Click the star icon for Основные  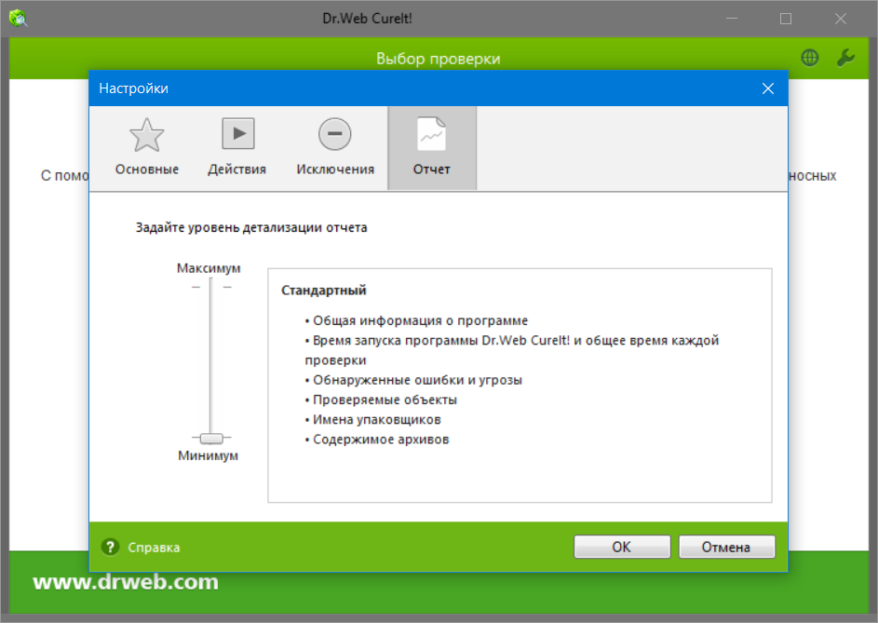[147, 135]
